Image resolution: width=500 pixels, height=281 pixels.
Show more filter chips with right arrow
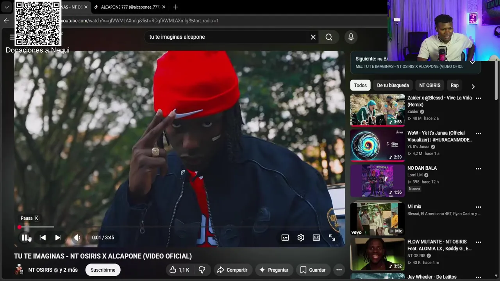473,86
